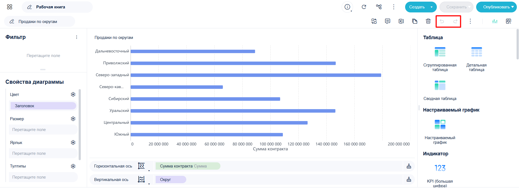Click the redo arrow icon
The width and height of the screenshot is (519, 188).
(455, 21)
